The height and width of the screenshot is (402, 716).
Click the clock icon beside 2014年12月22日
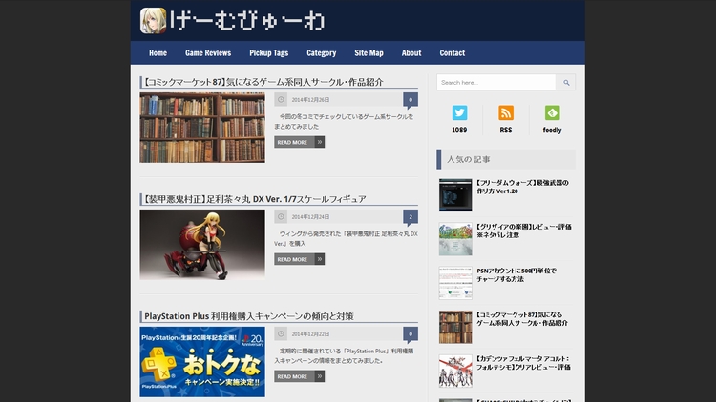[281, 333]
